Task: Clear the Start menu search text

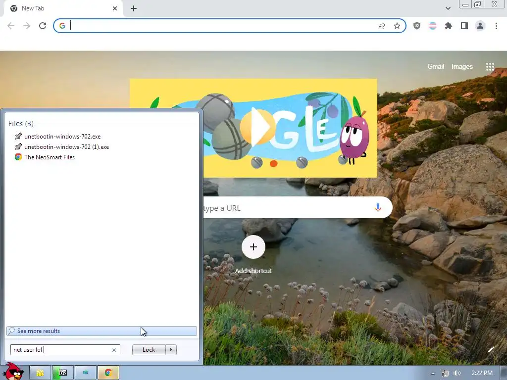Action: coord(114,350)
